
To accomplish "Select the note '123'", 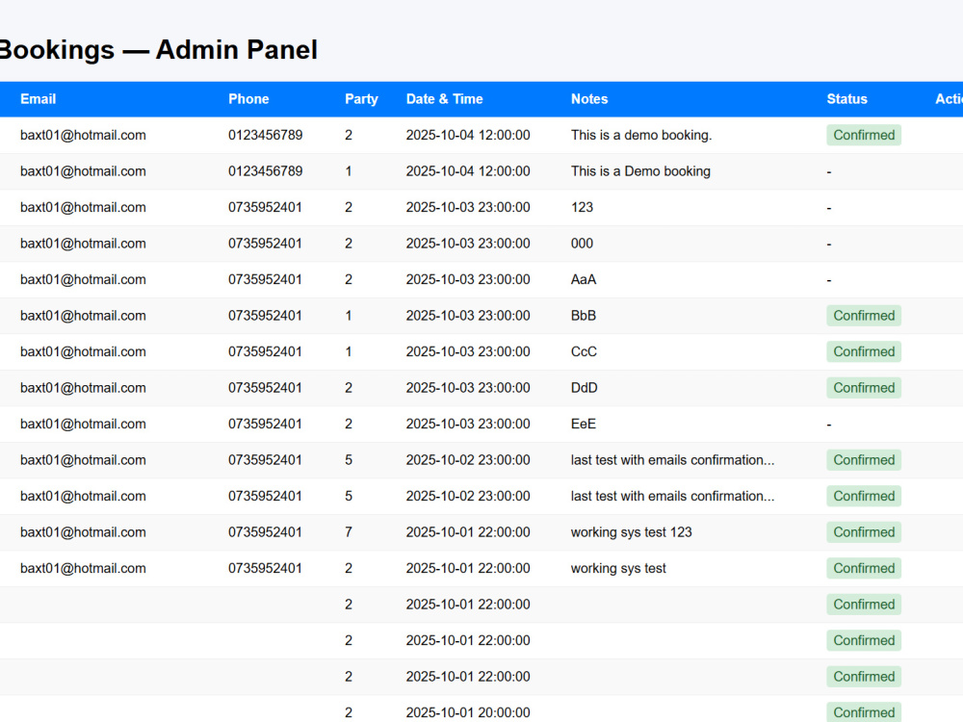I will (x=583, y=208).
